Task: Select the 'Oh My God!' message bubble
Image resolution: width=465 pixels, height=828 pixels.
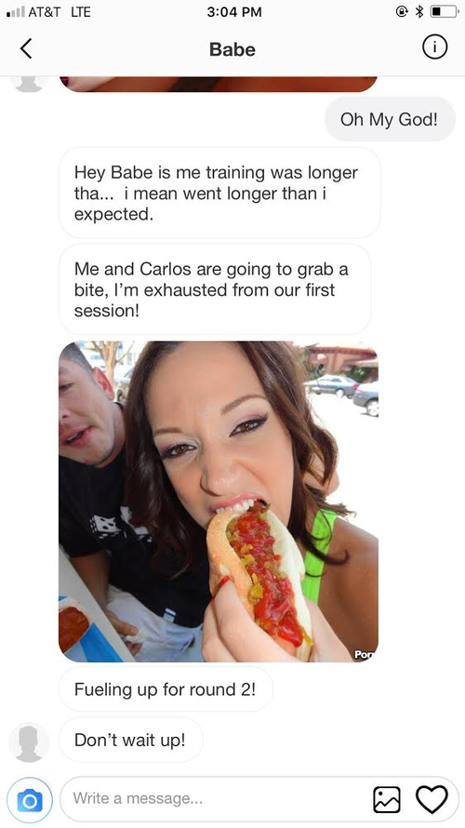Action: tap(390, 119)
